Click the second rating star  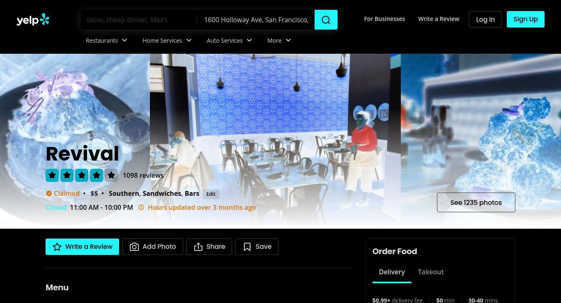(x=67, y=175)
